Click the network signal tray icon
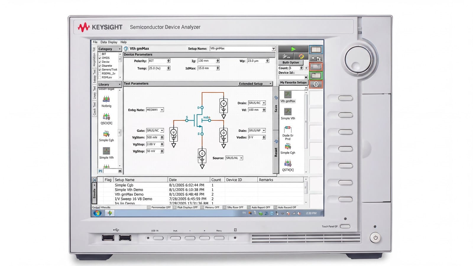This screenshot has height=266, width=473. click(x=294, y=213)
